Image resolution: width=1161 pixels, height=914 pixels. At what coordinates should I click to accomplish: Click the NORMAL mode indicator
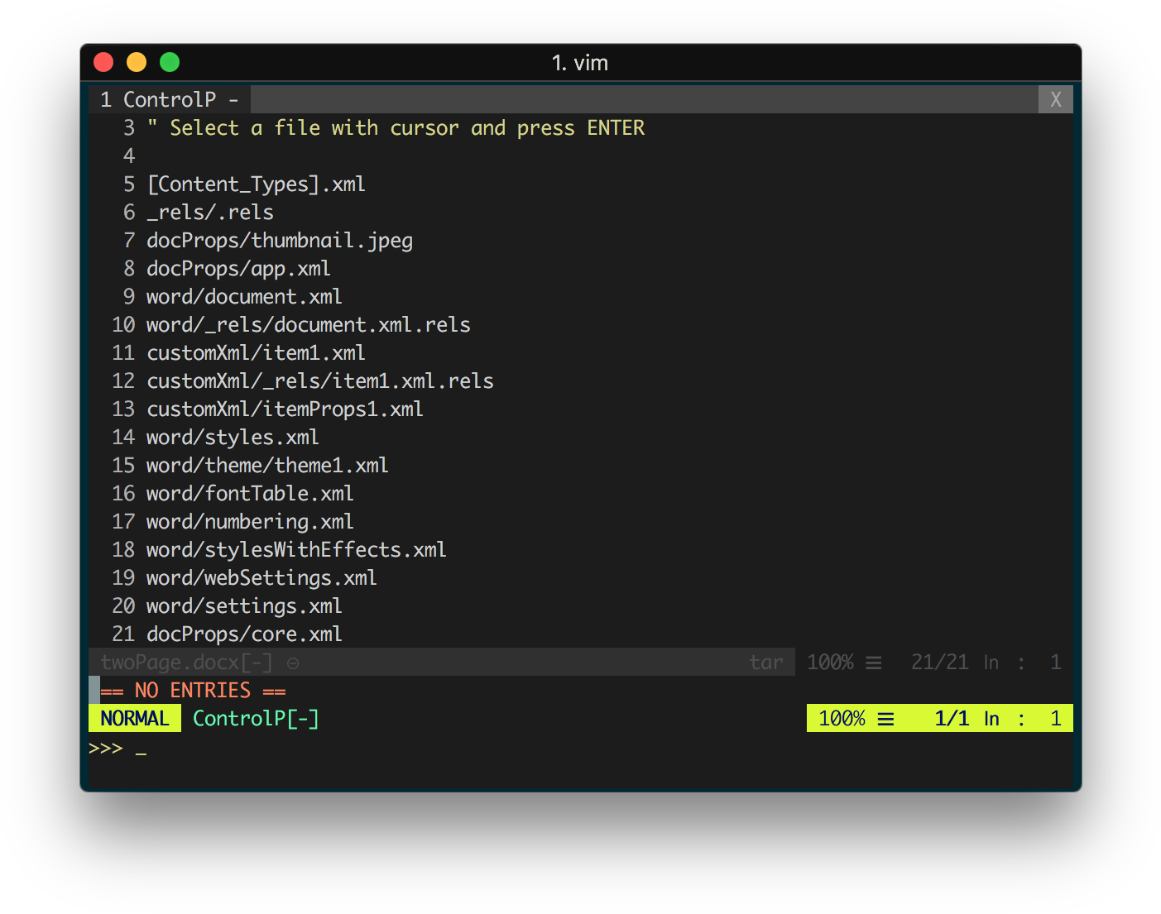135,718
